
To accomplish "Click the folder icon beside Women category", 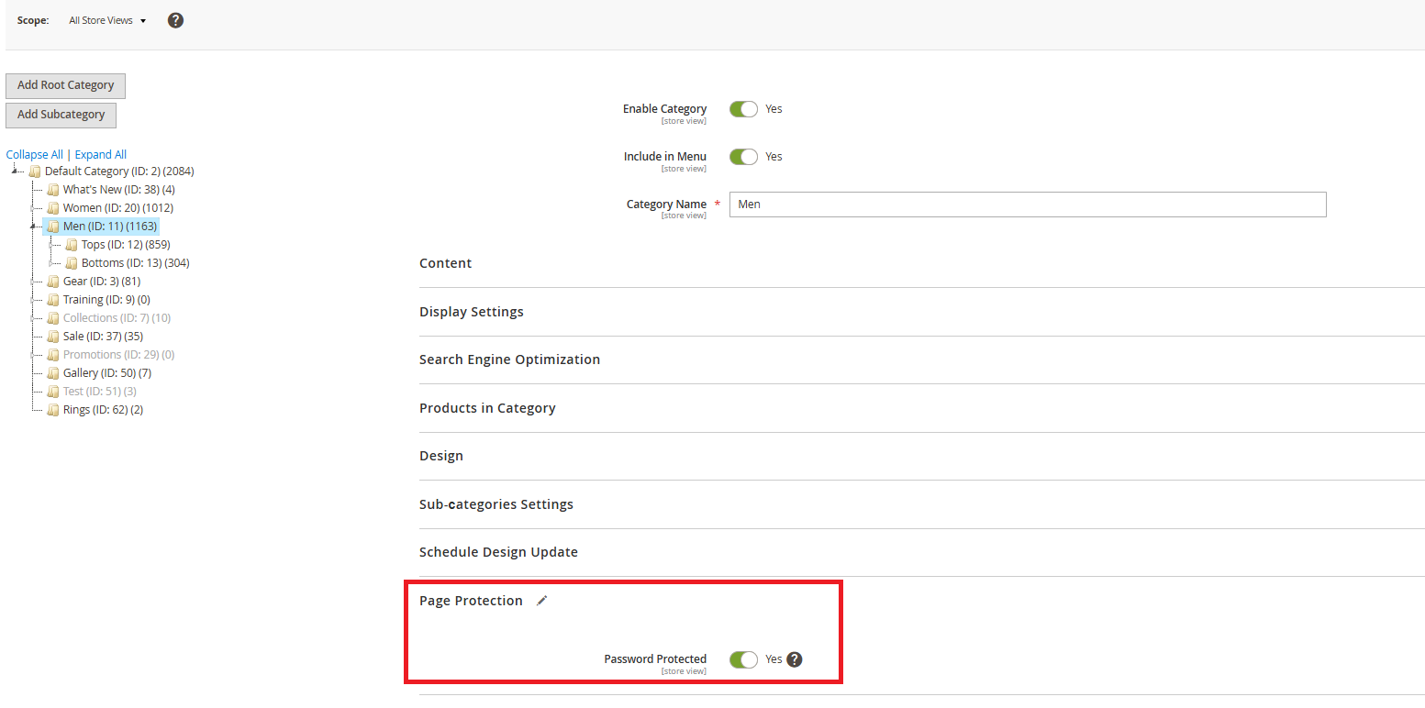I will click(53, 208).
